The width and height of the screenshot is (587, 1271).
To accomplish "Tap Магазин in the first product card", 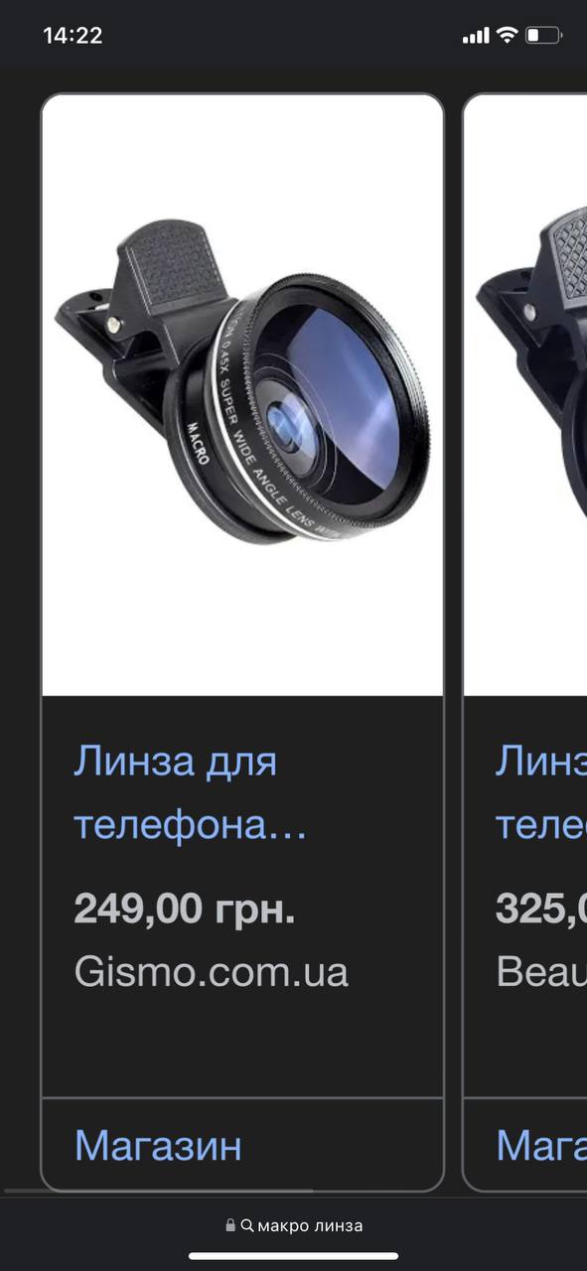I will pyautogui.click(x=158, y=1146).
